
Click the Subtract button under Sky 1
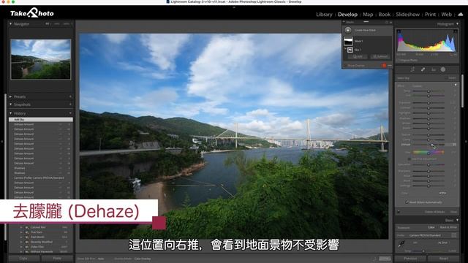[380, 56]
